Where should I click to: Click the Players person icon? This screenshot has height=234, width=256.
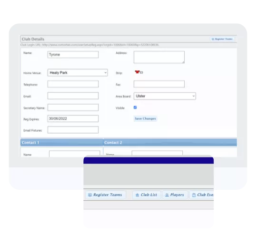coord(167,195)
